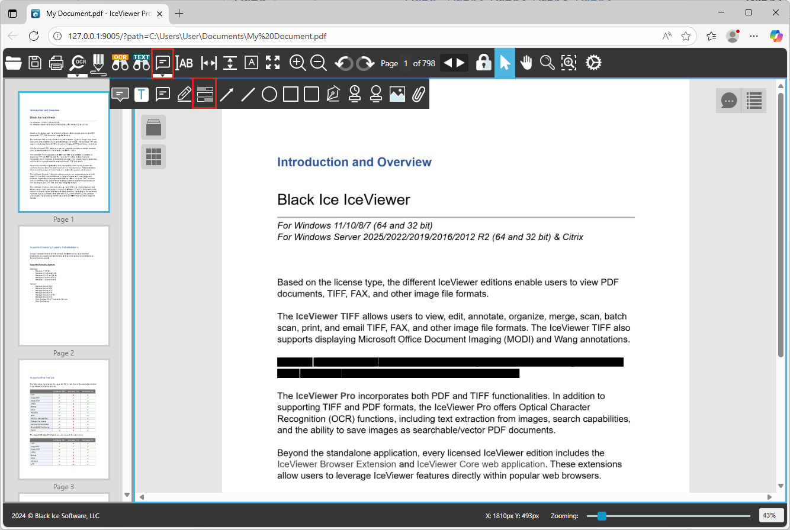Pick the highlighter pencil annotation tool
Viewport: 790px width, 530px height.
(x=184, y=94)
